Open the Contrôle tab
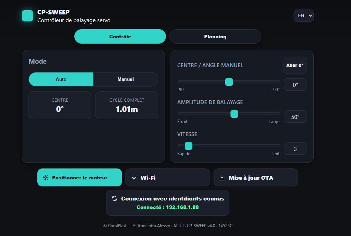 (120, 37)
